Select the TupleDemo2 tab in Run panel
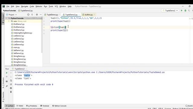Screen dimensions: 193x109 tap(19, 69)
